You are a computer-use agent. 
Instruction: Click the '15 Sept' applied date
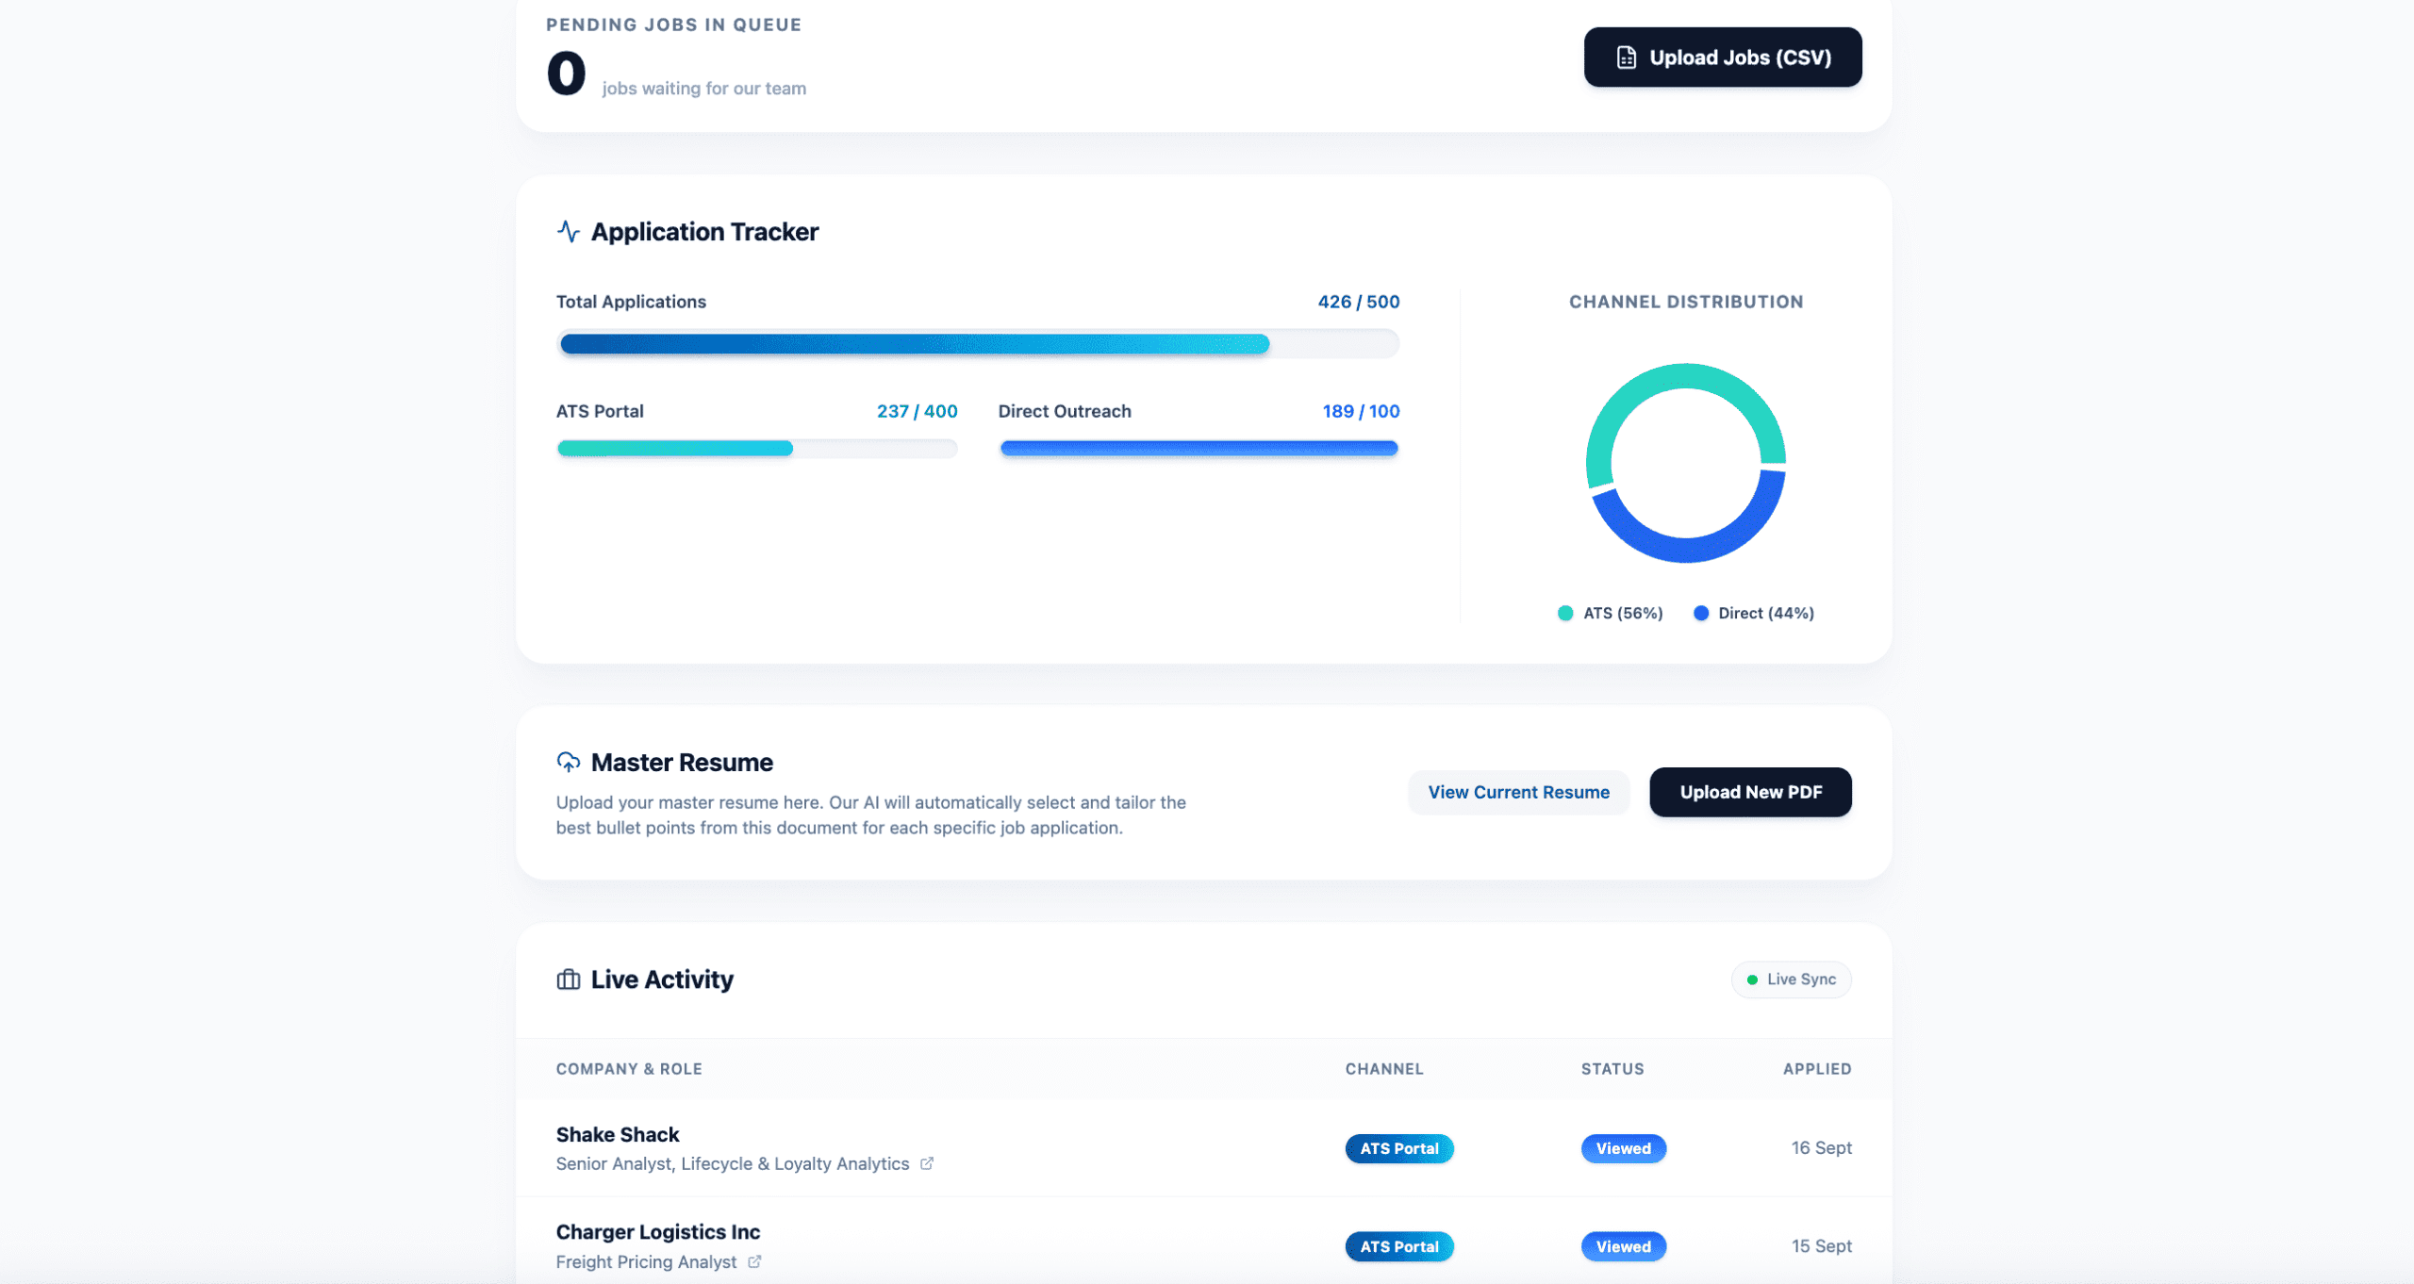tap(1822, 1246)
